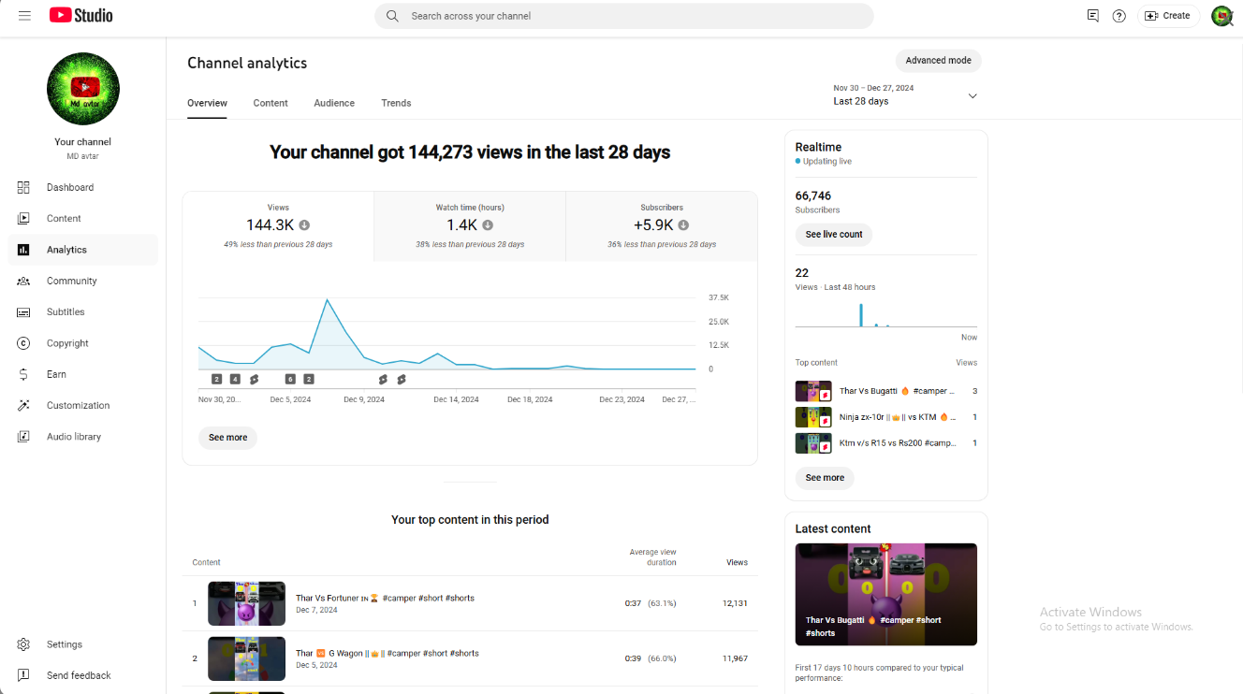Click the tall bar in the Realtime 48-hour chart
This screenshot has height=694, width=1243.
861,315
